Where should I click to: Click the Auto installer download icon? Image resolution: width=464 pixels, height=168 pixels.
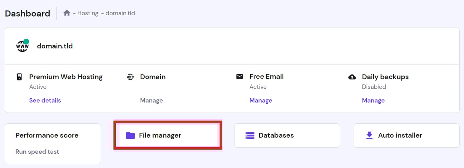coord(369,135)
